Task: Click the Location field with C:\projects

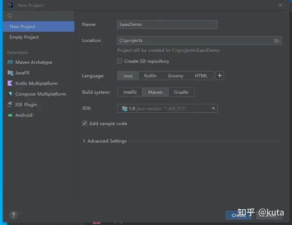Action: click(x=199, y=40)
